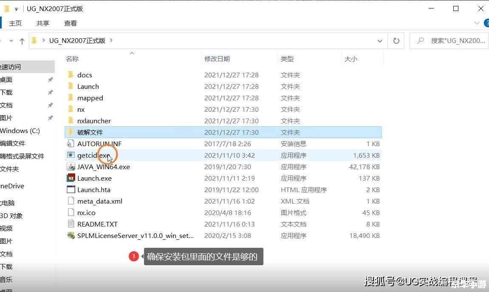489x292 pixels.
Task: Click file name README.TXT
Action: tap(97, 224)
